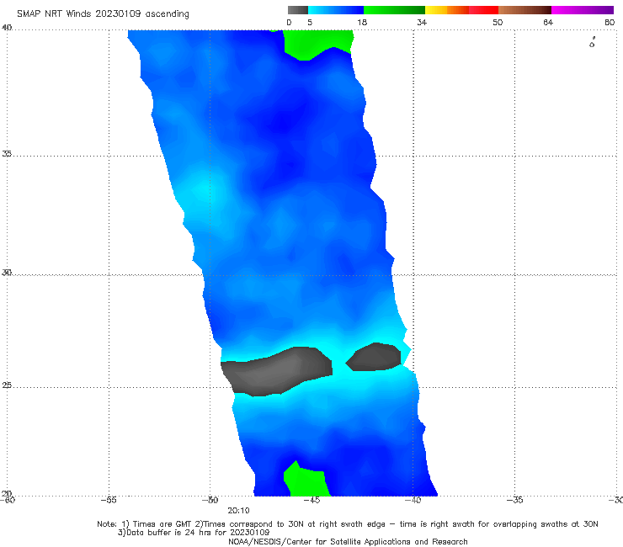The image size is (623, 547).
Task: Click the swath time label '20:10'
Action: (x=238, y=511)
